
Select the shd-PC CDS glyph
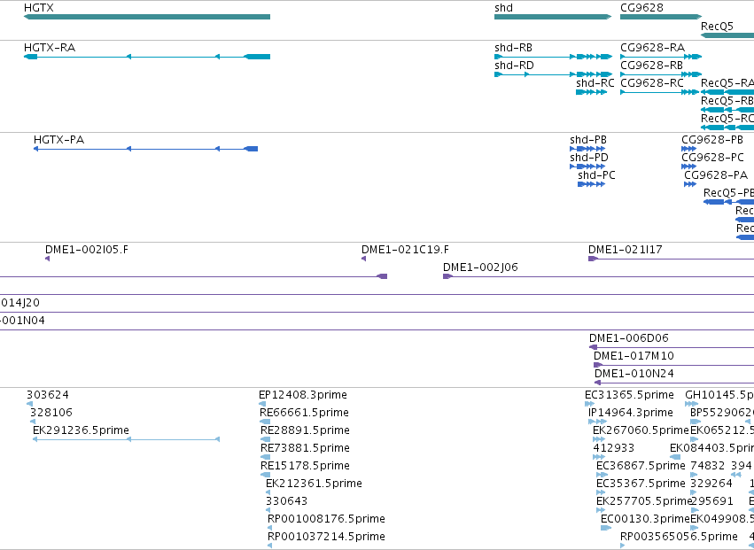coord(592,184)
